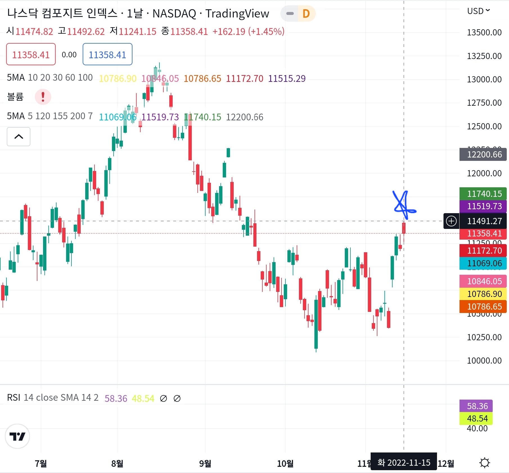Collapse the indicator legend with up chevron
The height and width of the screenshot is (473, 509).
click(19, 137)
